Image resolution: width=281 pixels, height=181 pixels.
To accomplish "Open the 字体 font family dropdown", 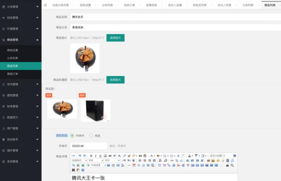I will (96, 160).
